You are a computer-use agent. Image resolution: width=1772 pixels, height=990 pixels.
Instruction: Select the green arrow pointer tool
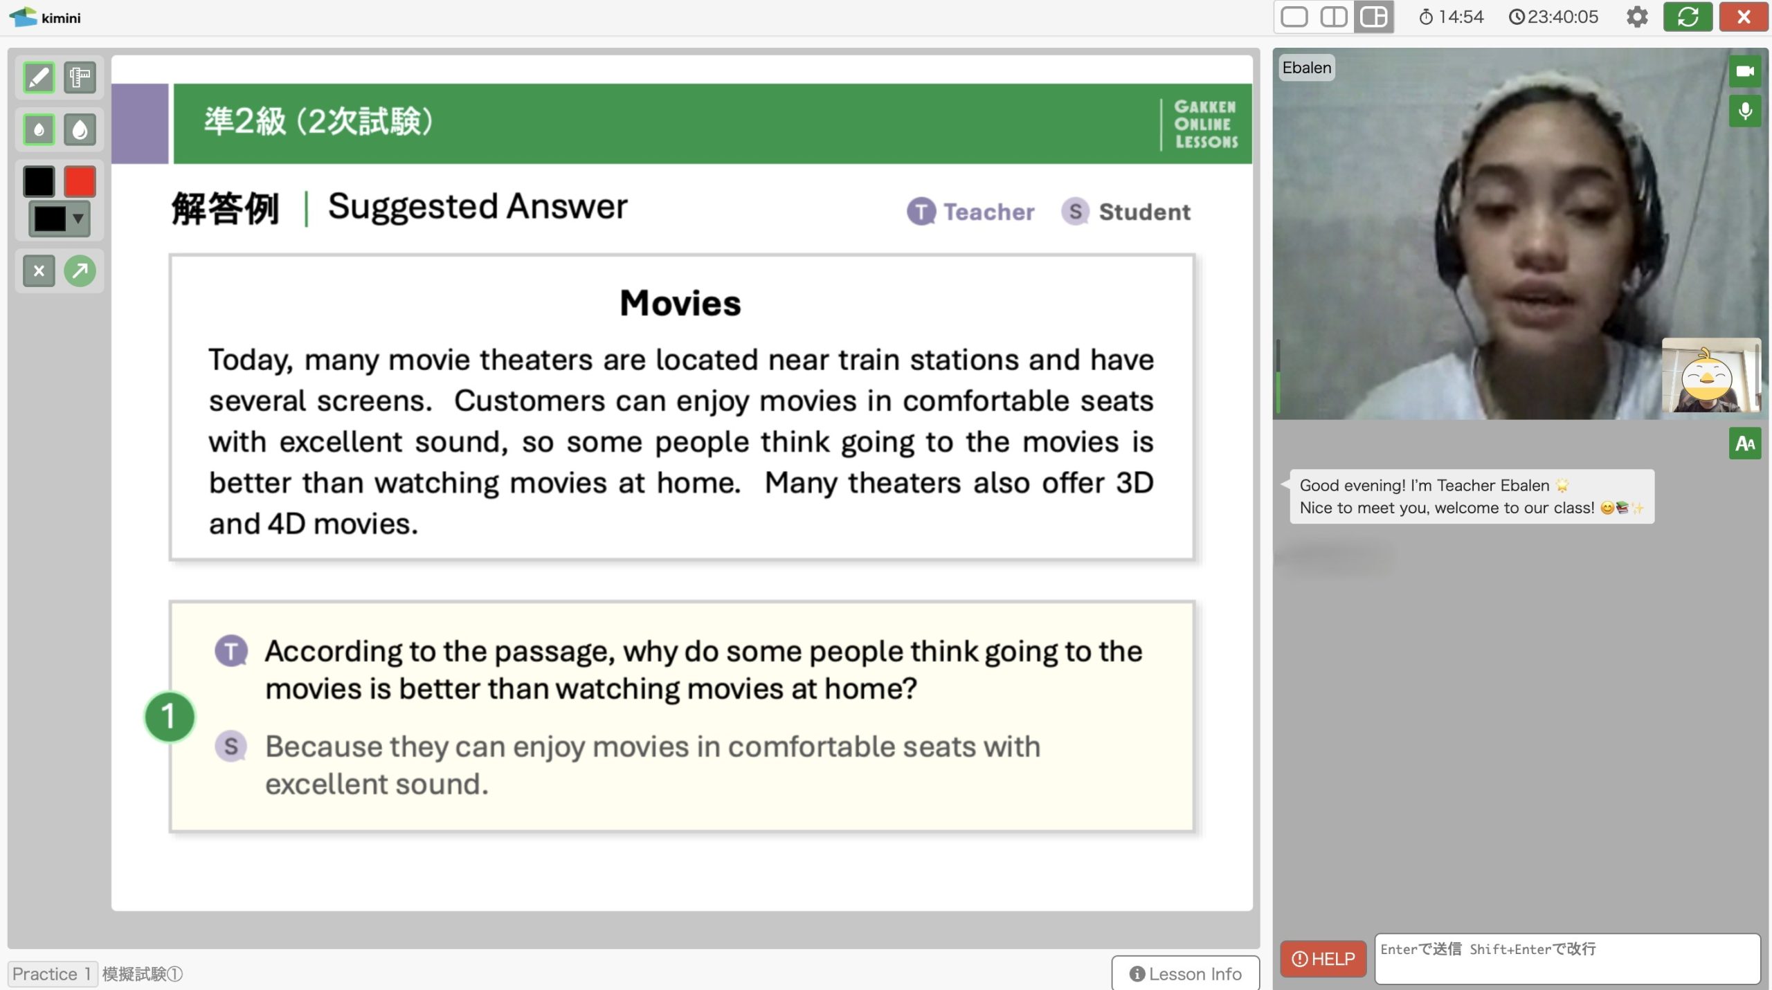[80, 271]
